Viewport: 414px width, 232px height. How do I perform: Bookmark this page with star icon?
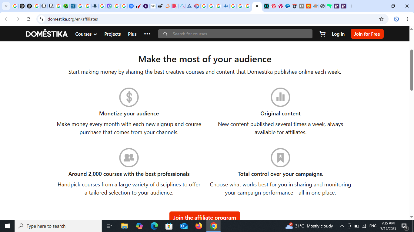381,19
